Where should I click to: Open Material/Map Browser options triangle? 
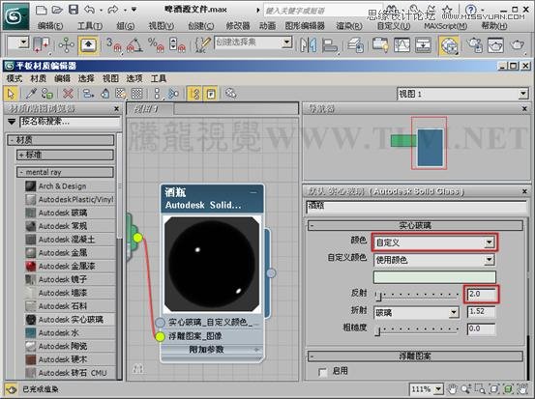pos(12,122)
